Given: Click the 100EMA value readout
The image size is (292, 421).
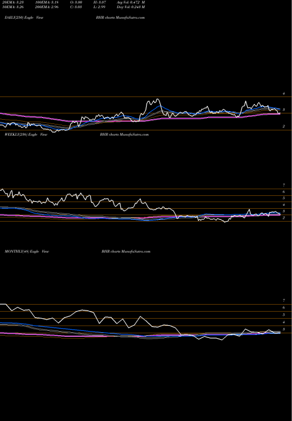Looking at the screenshot, I should (47, 2).
